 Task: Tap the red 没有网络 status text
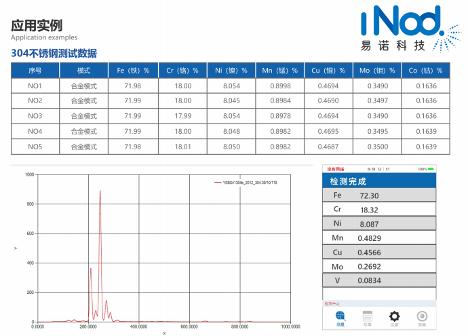(x=336, y=169)
